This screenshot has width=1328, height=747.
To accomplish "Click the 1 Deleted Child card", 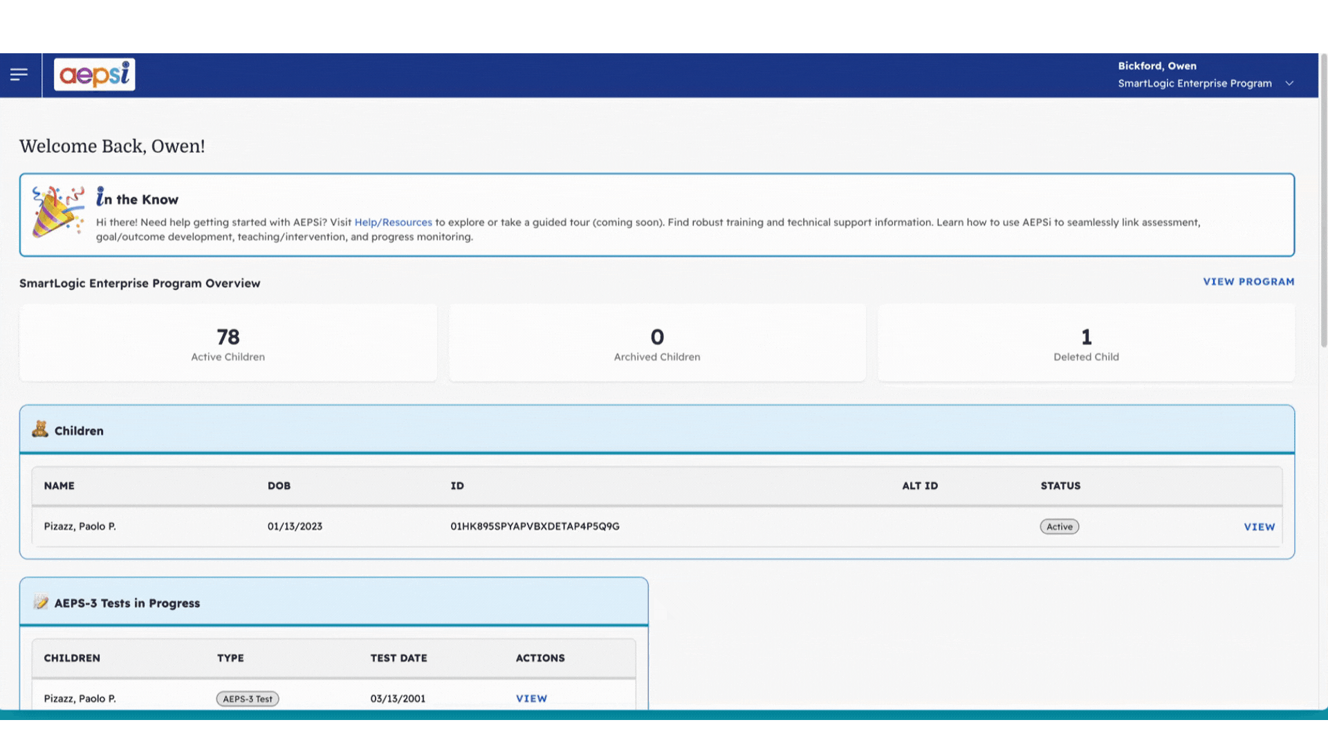I will pyautogui.click(x=1086, y=344).
